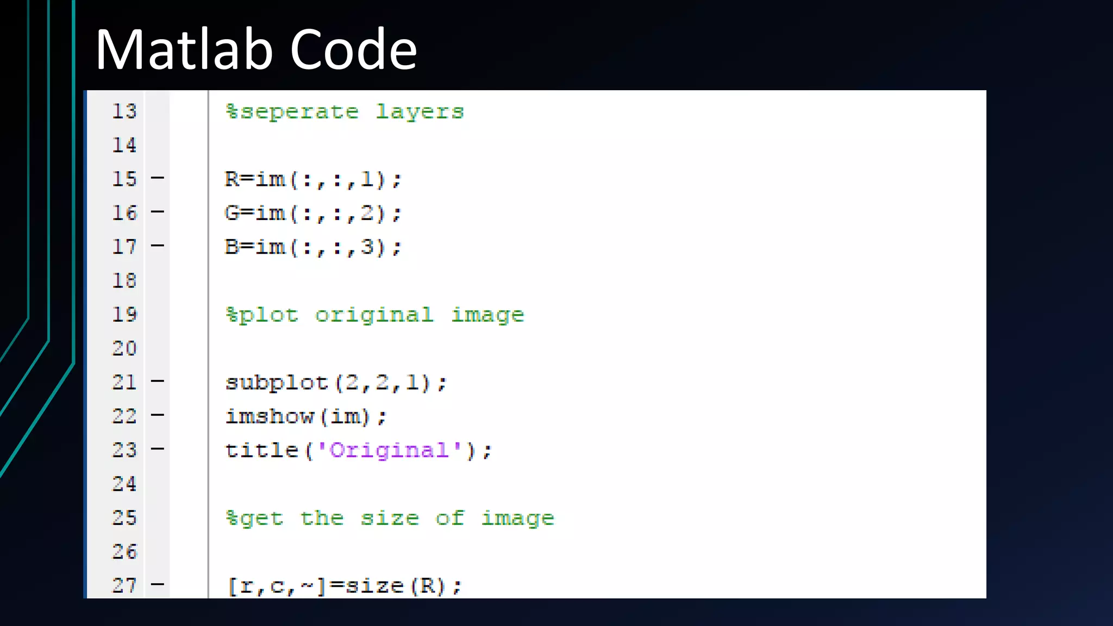Click comment '%plot original image'
This screenshot has height=626, width=1113.
(375, 315)
